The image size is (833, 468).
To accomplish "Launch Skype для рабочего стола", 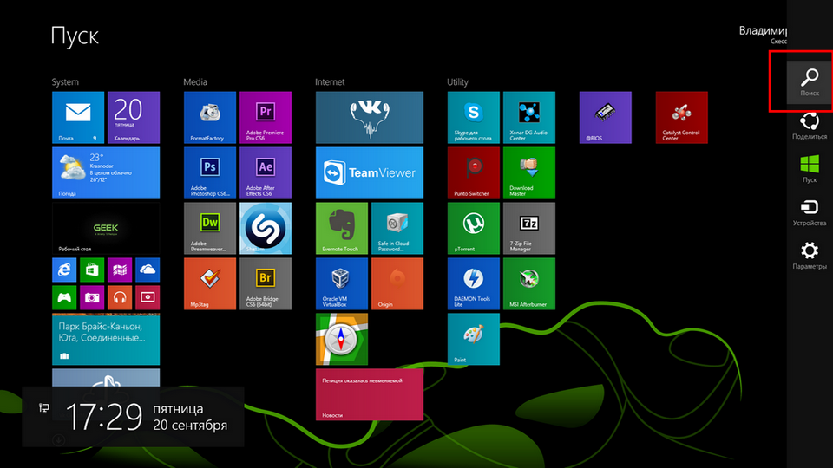I will (x=474, y=117).
